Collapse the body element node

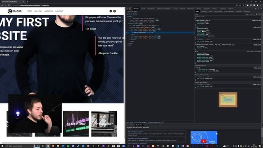click(x=128, y=16)
